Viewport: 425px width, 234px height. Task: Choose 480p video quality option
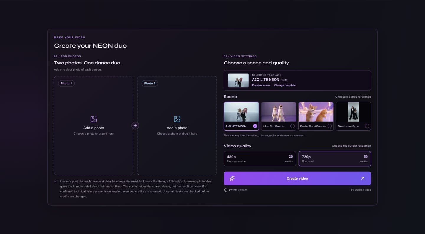(x=260, y=159)
